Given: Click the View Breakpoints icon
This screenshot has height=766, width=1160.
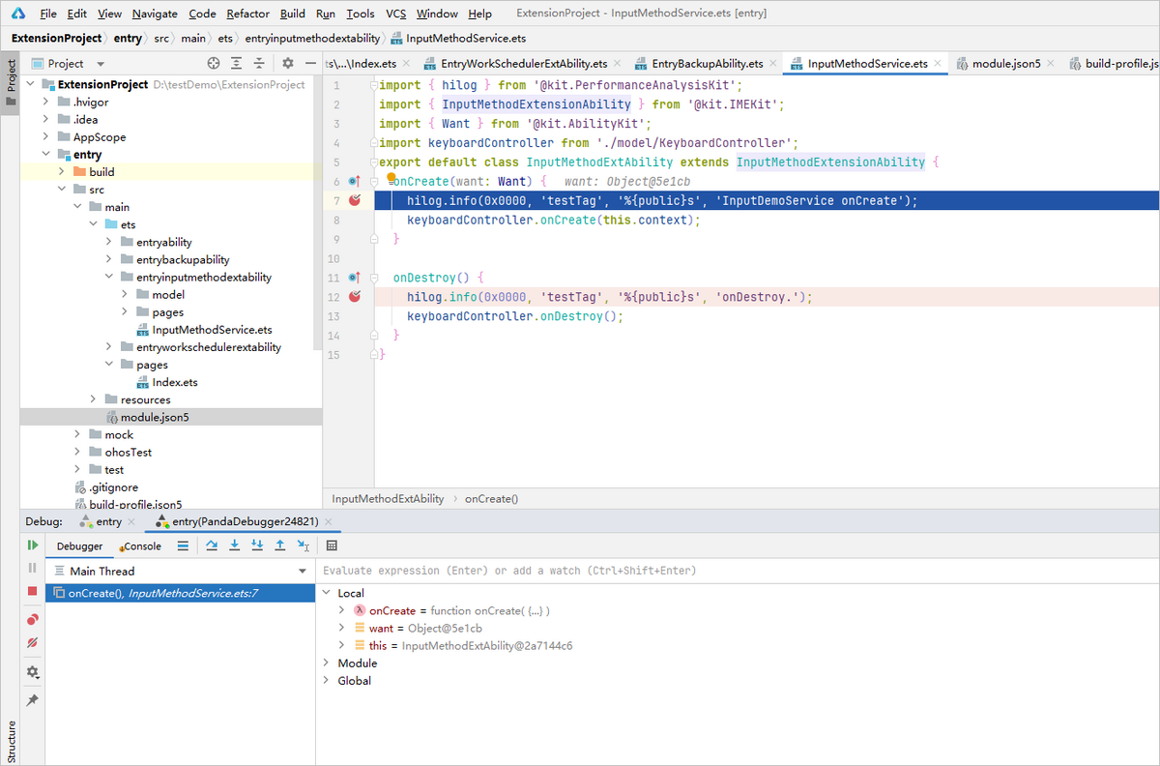Looking at the screenshot, I should [x=32, y=620].
